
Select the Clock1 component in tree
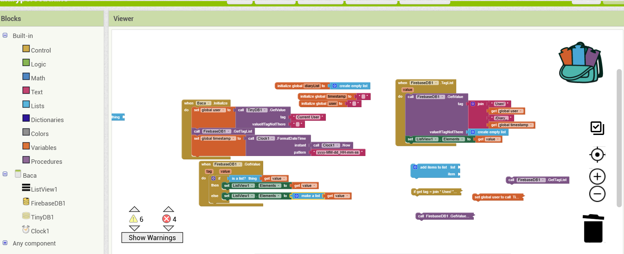click(x=40, y=231)
